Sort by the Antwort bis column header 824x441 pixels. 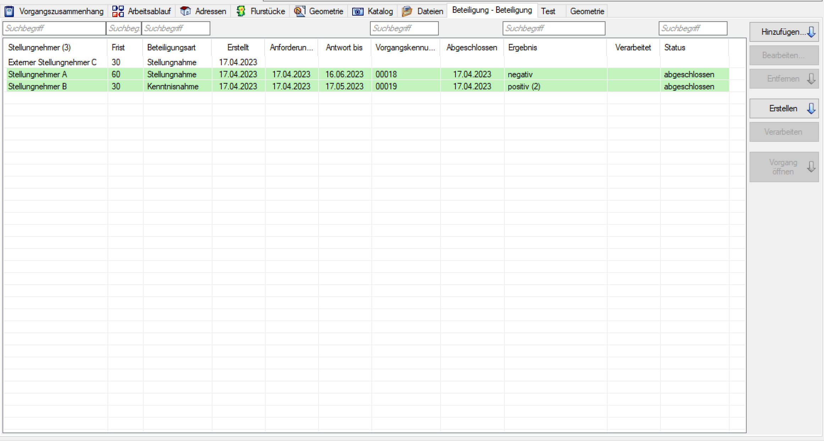[344, 48]
